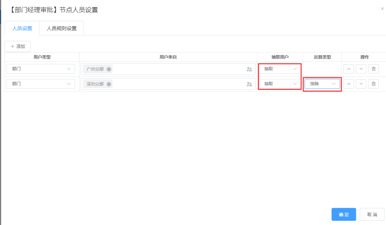Click the 深圳分部 用户来自 input field
Viewport: 386px width, 225px height.
(168, 84)
